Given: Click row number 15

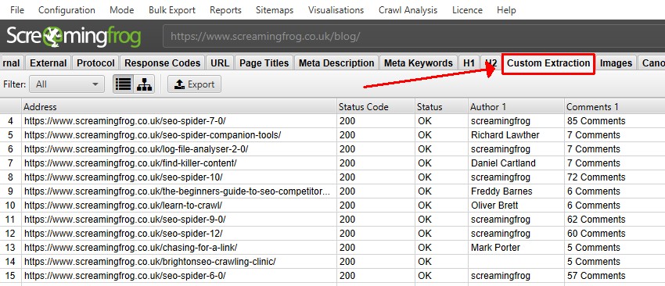Looking at the screenshot, I should coord(11,275).
